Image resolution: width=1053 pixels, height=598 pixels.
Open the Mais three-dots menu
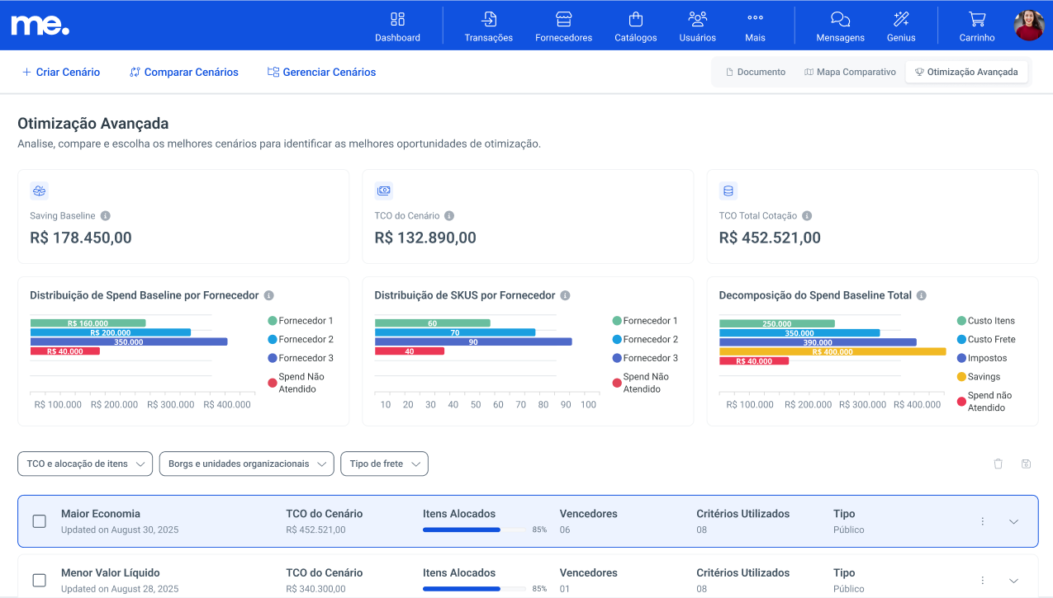755,18
